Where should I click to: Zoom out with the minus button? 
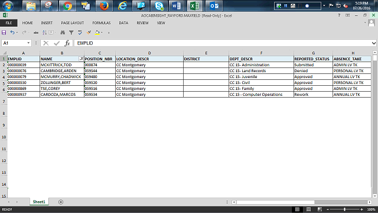coord(327,209)
